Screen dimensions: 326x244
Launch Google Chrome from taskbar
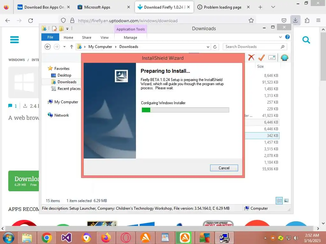[47, 238]
